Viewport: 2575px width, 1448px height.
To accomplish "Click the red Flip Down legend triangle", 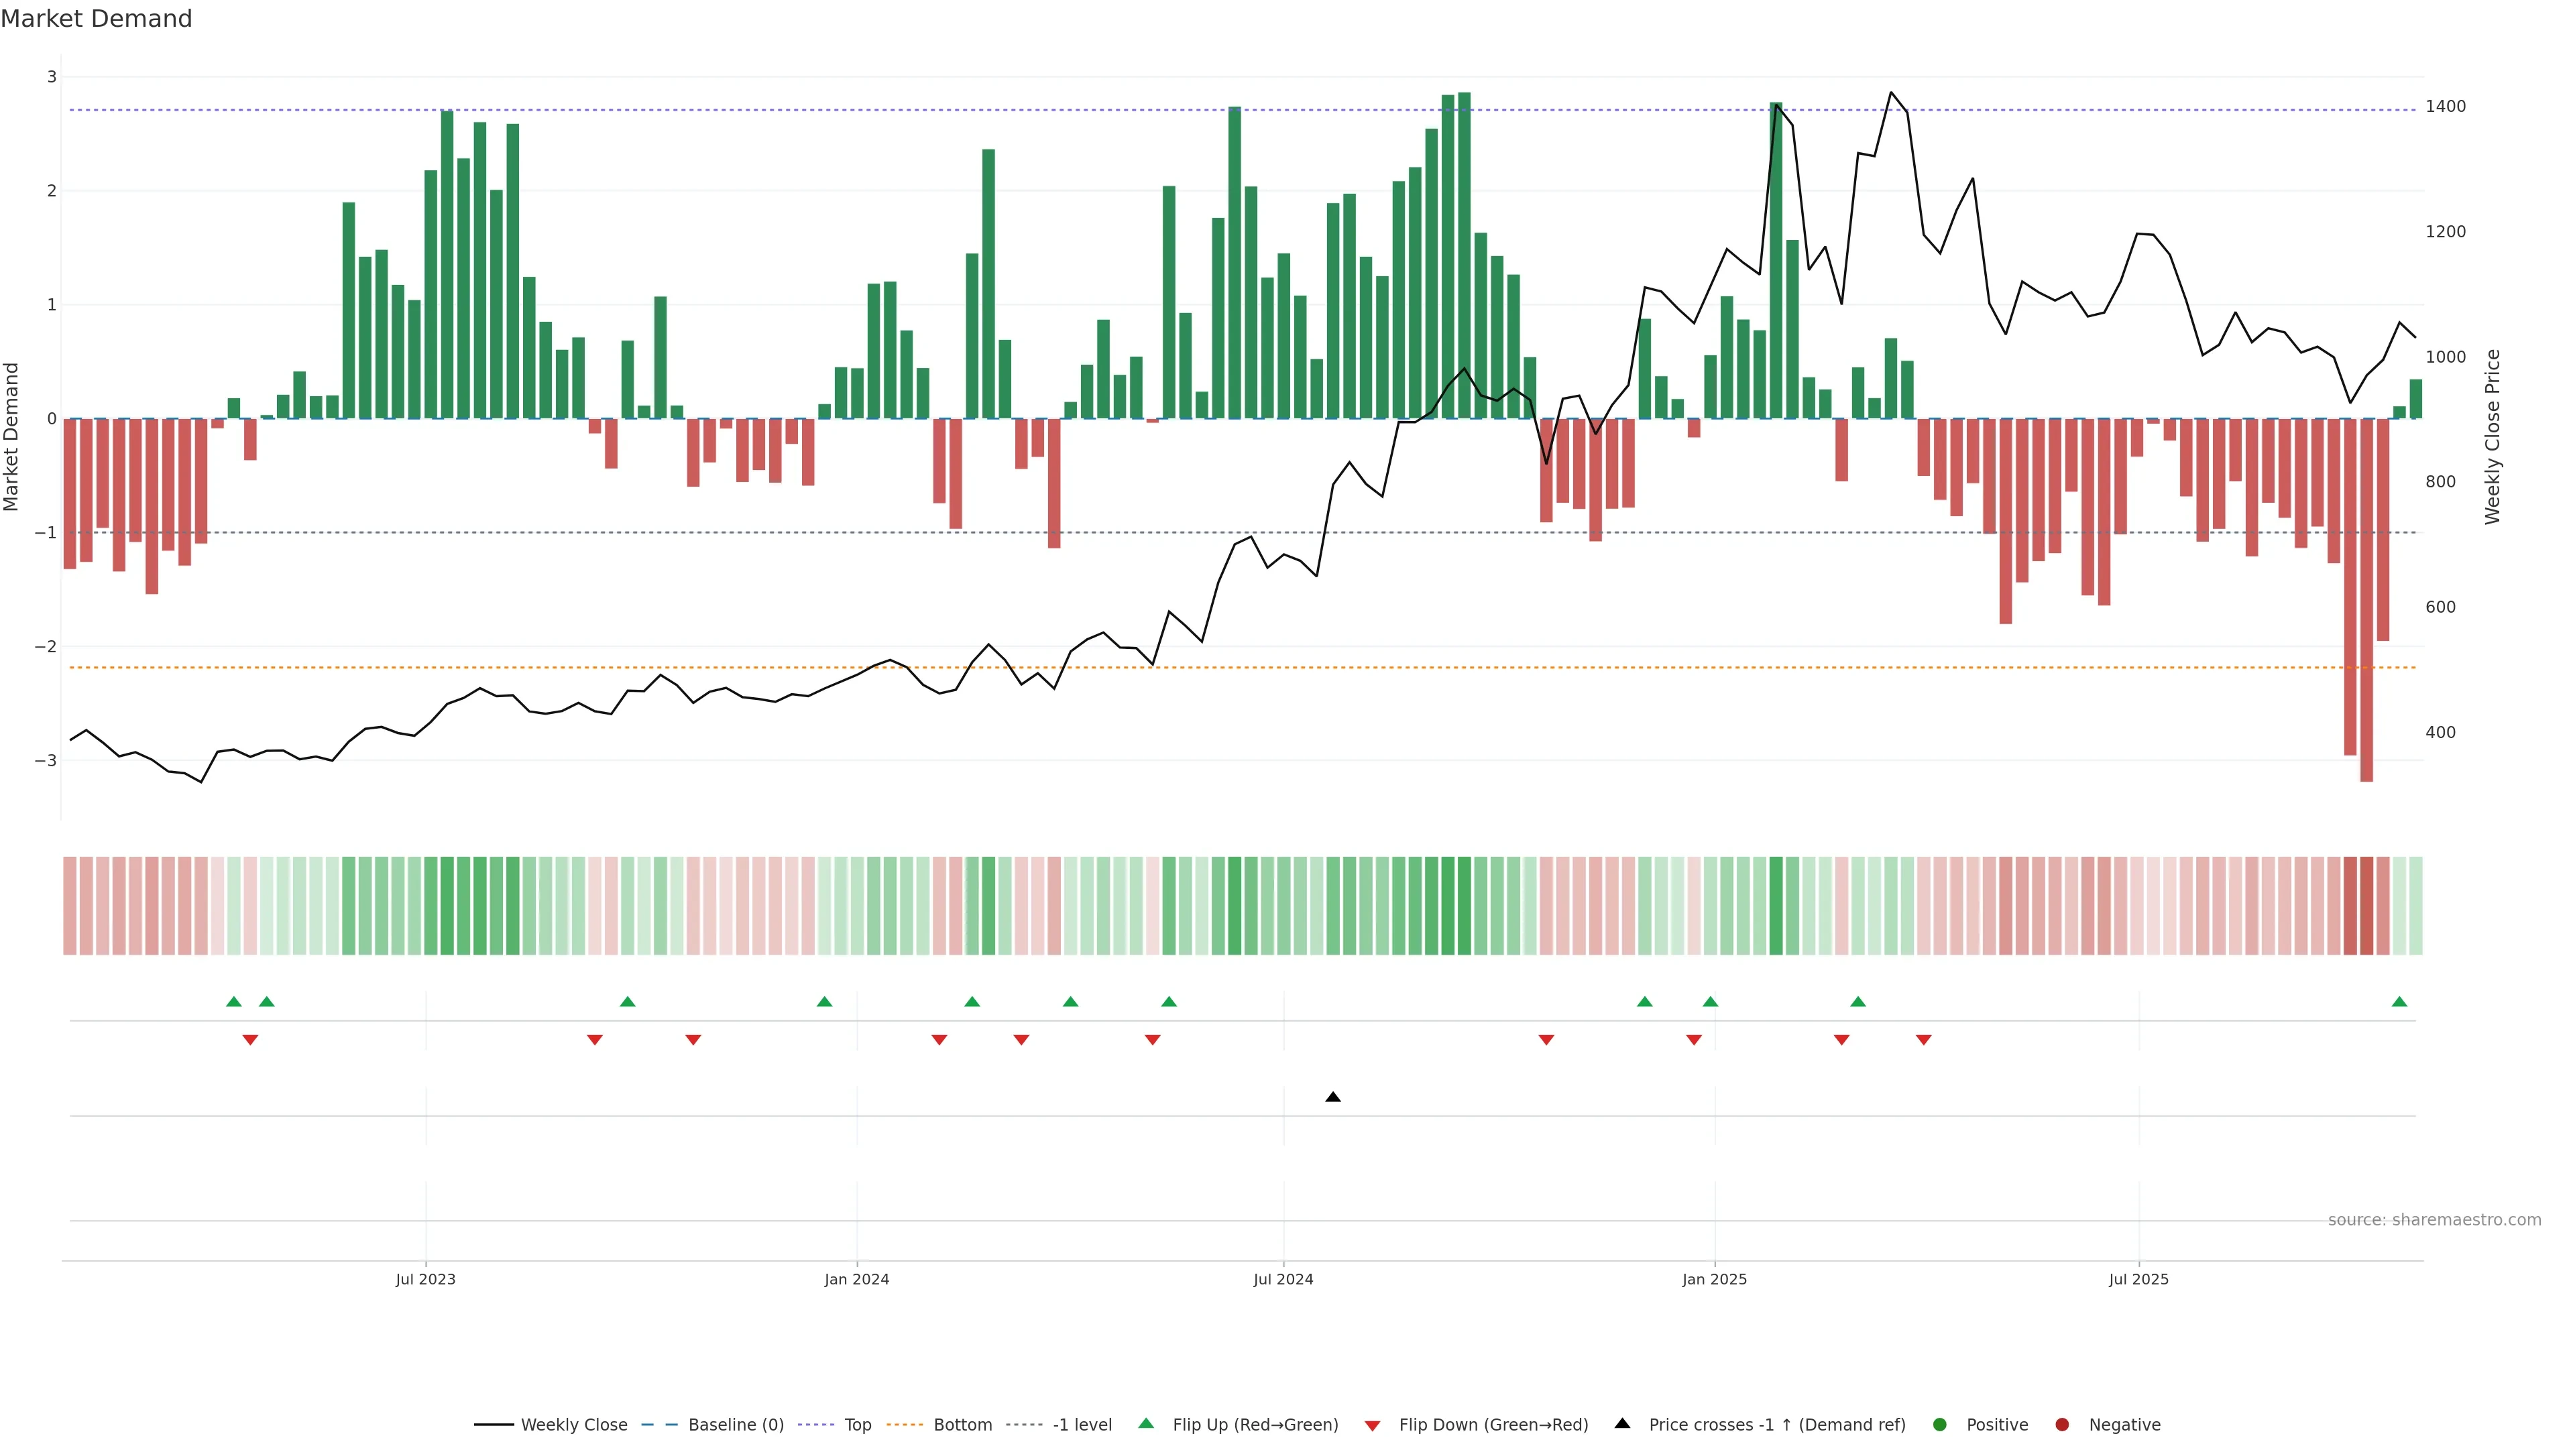I will coord(1373,1426).
